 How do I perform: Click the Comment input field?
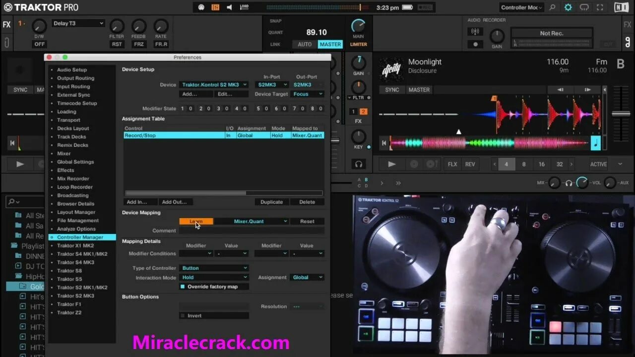252,231
